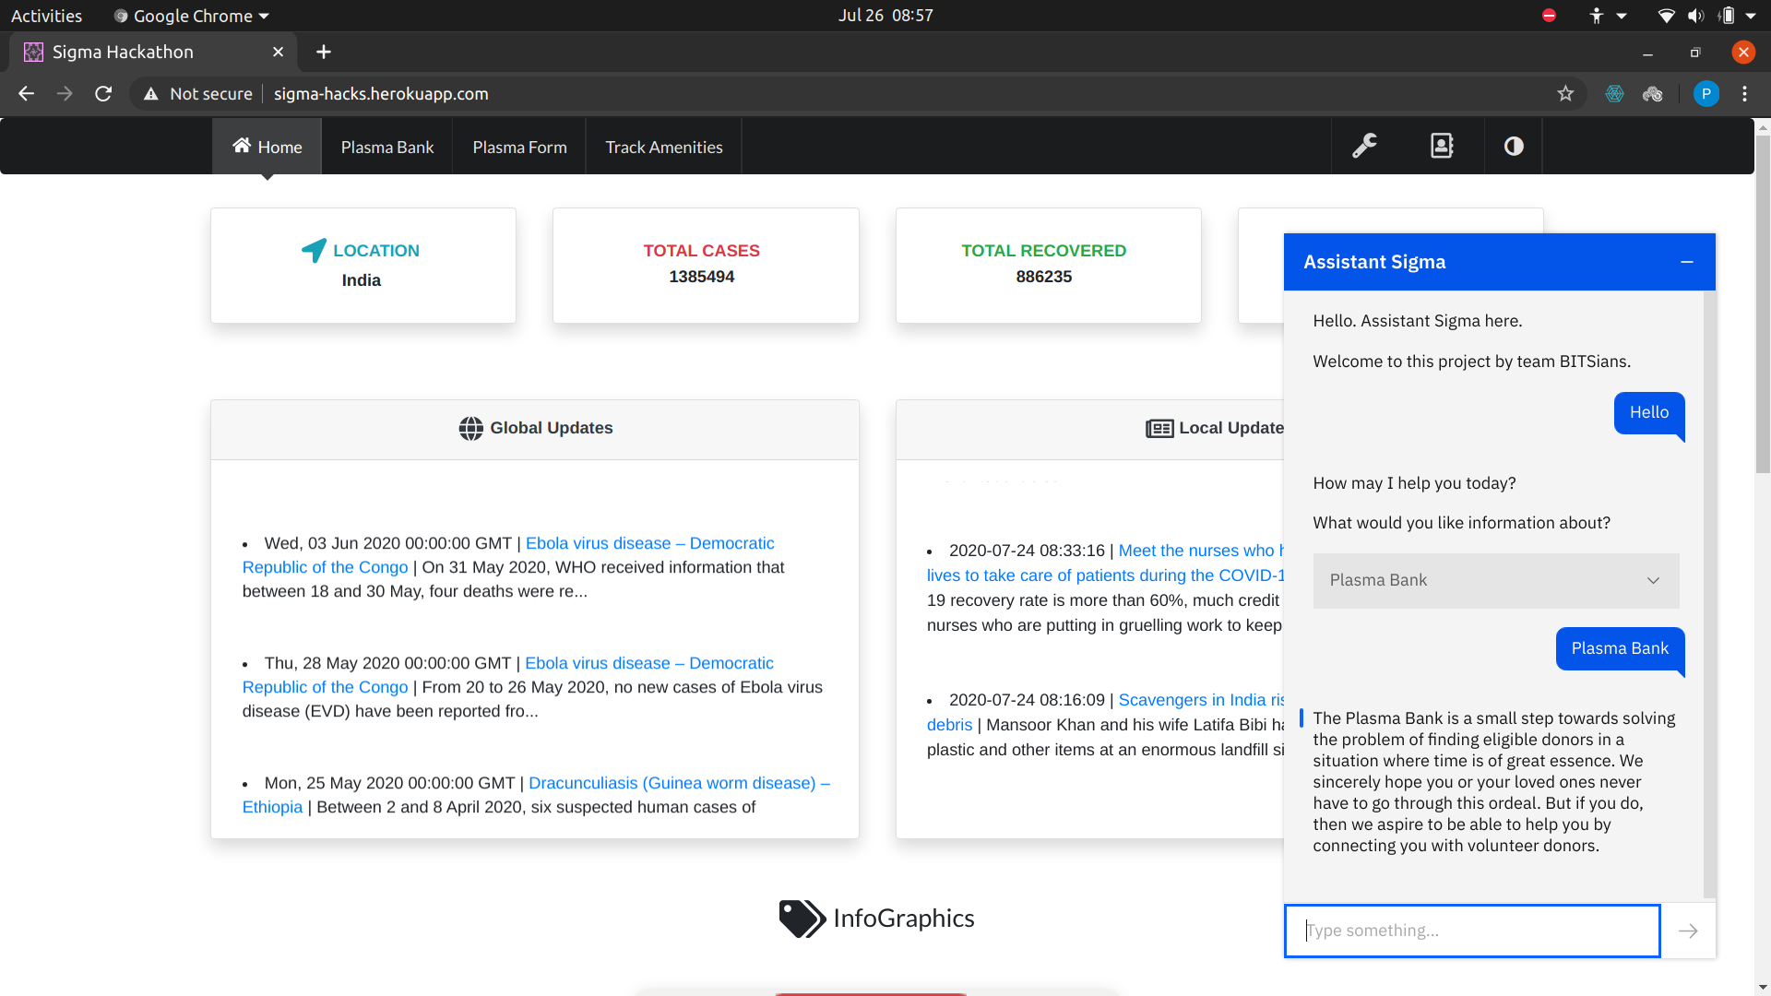Open Track Amenities nav tab
1771x996 pixels.
pos(663,148)
